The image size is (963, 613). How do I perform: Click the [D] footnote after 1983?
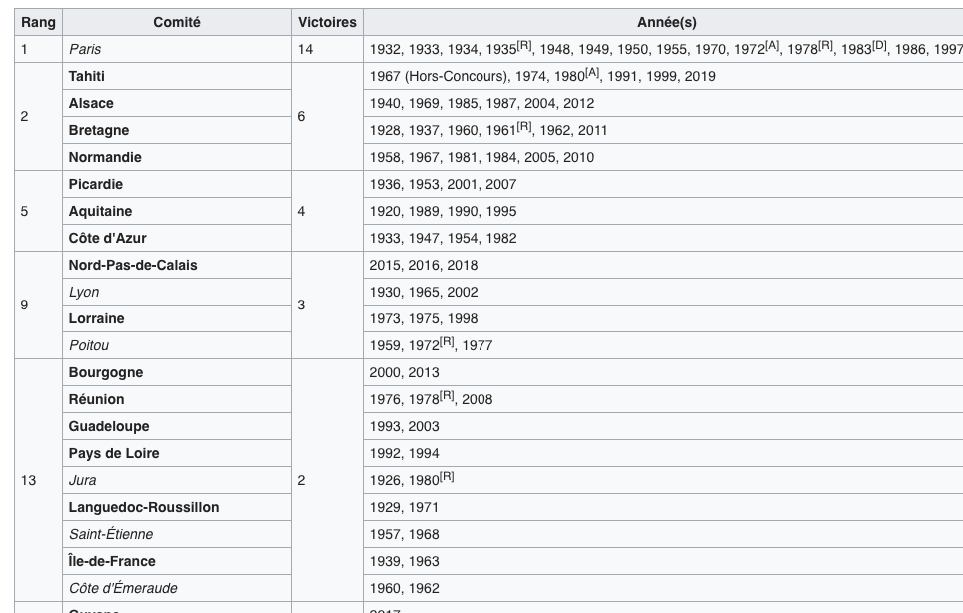[x=879, y=46]
